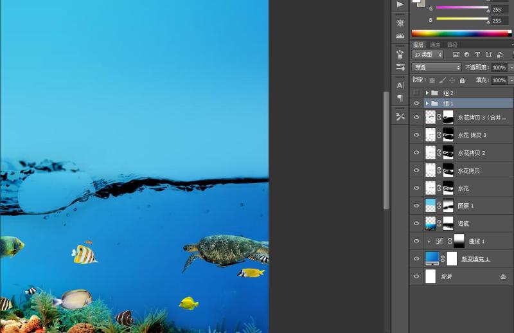Hide the 水花拷贝 layer
Screen dimensions: 514x333
pos(416,170)
